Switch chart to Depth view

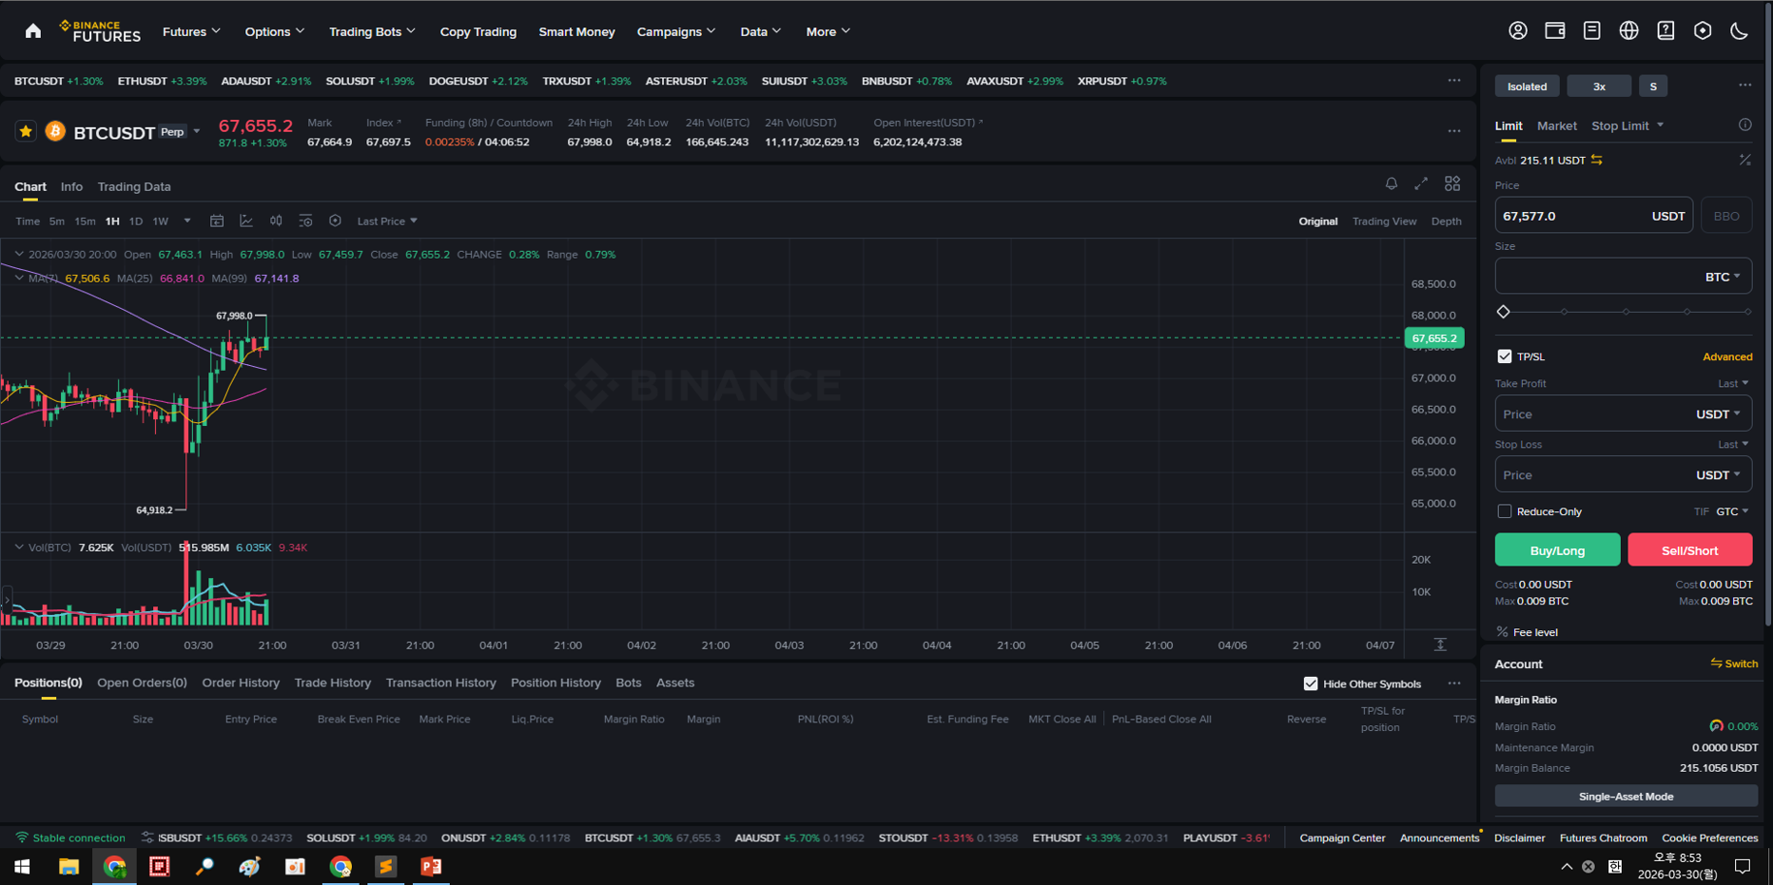[x=1446, y=221]
